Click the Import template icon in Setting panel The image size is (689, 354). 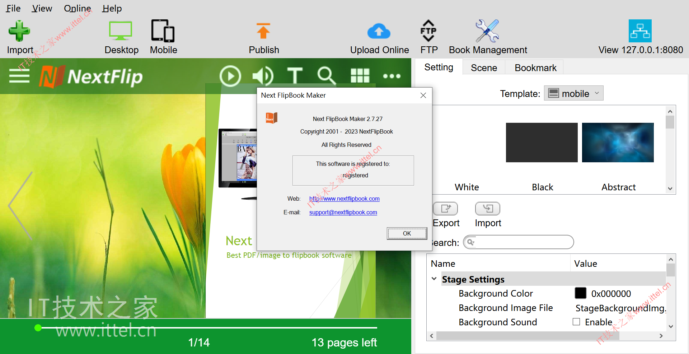[487, 209]
